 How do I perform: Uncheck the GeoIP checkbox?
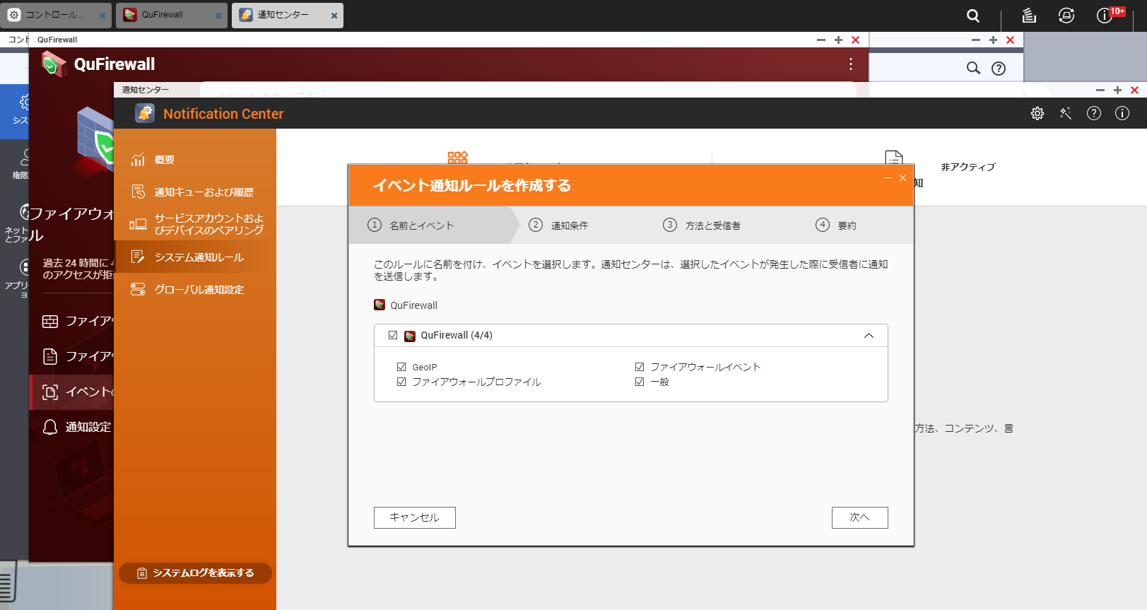(x=401, y=367)
